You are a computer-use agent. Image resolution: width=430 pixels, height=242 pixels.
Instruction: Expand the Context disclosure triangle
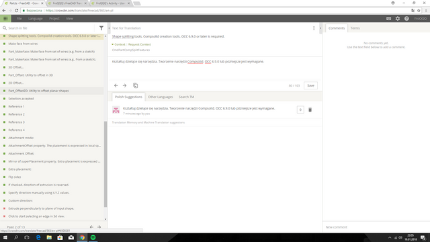click(x=112, y=44)
